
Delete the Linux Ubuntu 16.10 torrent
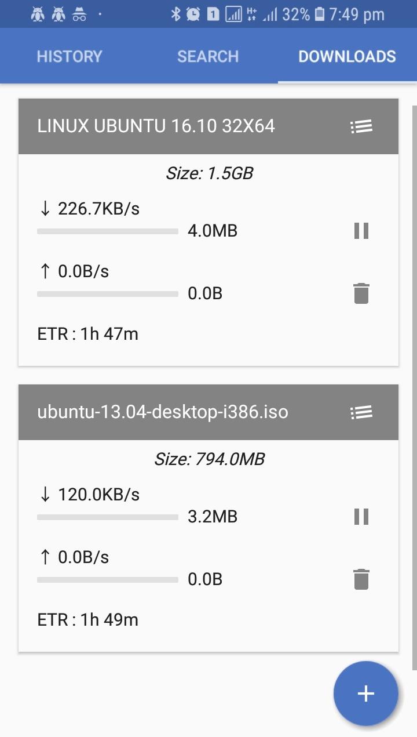point(361,293)
